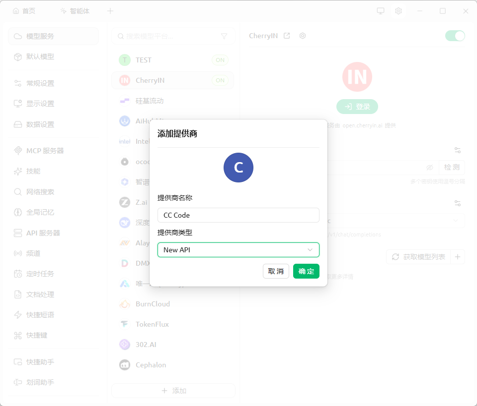The image size is (477, 406).
Task: Select the 硅基流动 provider
Action: 173,101
